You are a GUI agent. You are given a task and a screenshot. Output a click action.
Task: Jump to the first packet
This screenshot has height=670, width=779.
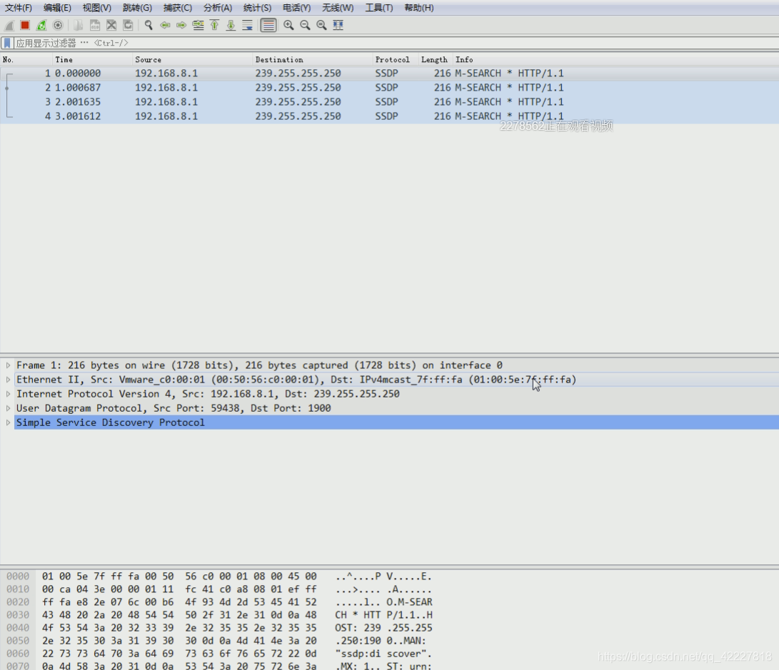click(215, 25)
